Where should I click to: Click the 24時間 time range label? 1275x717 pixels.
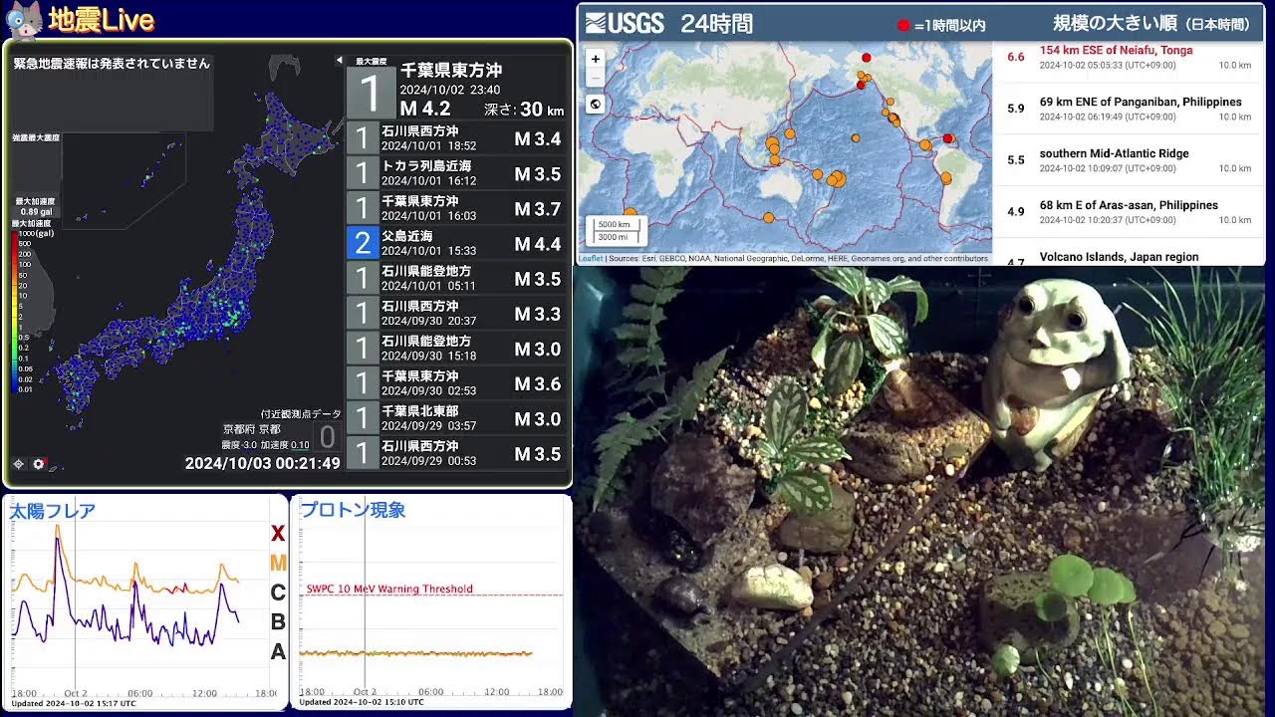[717, 24]
